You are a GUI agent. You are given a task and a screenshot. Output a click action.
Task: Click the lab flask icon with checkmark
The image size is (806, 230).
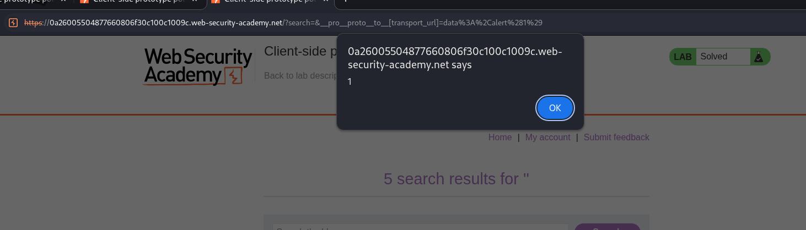(759, 57)
